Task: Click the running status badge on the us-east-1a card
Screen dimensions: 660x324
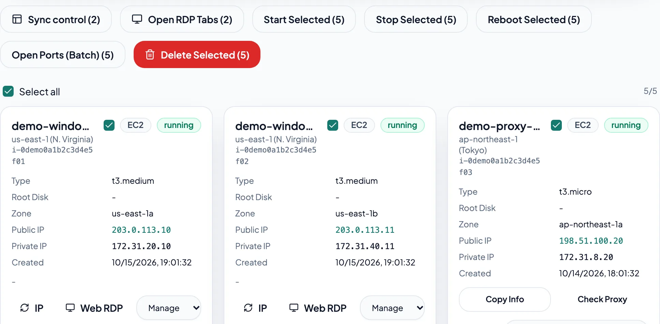Action: 179,125
